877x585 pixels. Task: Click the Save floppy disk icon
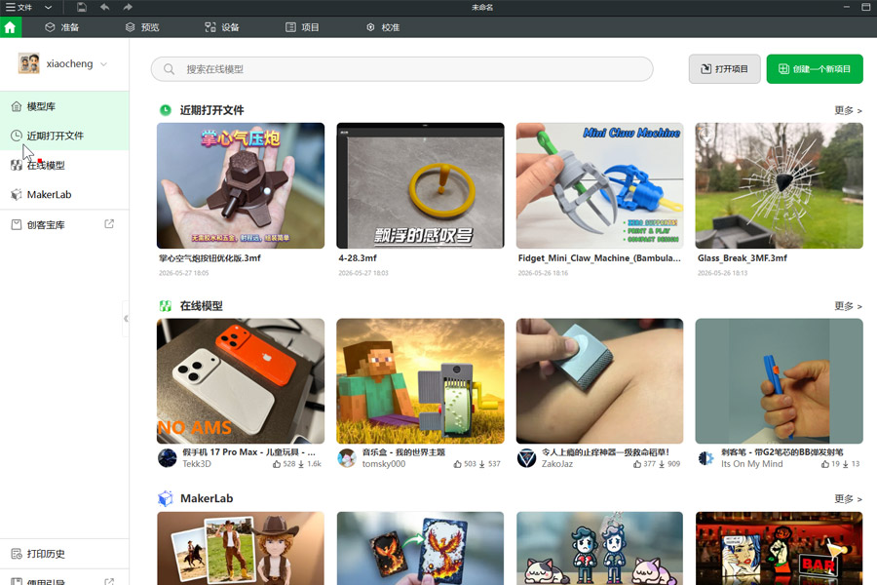pos(82,7)
